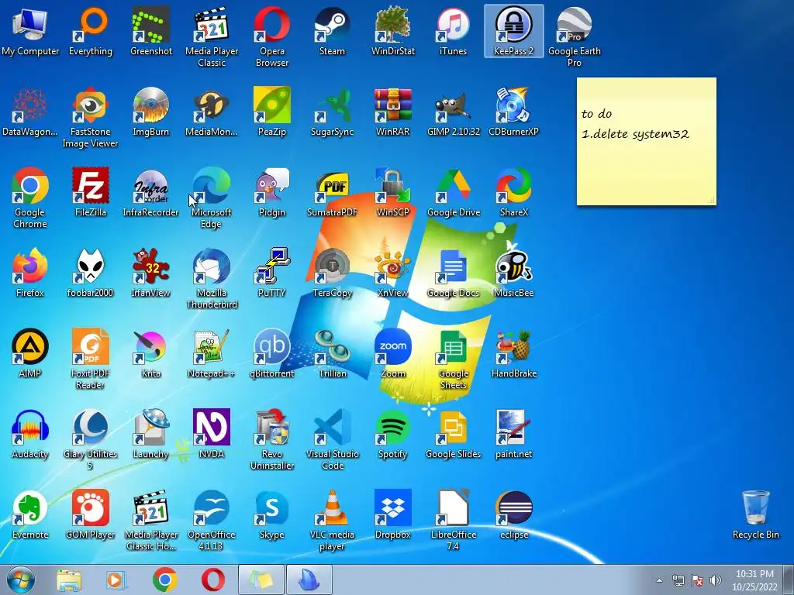The width and height of the screenshot is (794, 595).
Task: Click the WinSCP desktop icon
Action: [393, 192]
